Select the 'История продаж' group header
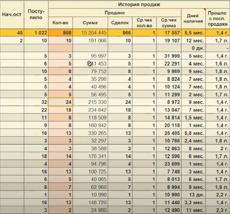The image size is (230, 214). coord(139,4)
